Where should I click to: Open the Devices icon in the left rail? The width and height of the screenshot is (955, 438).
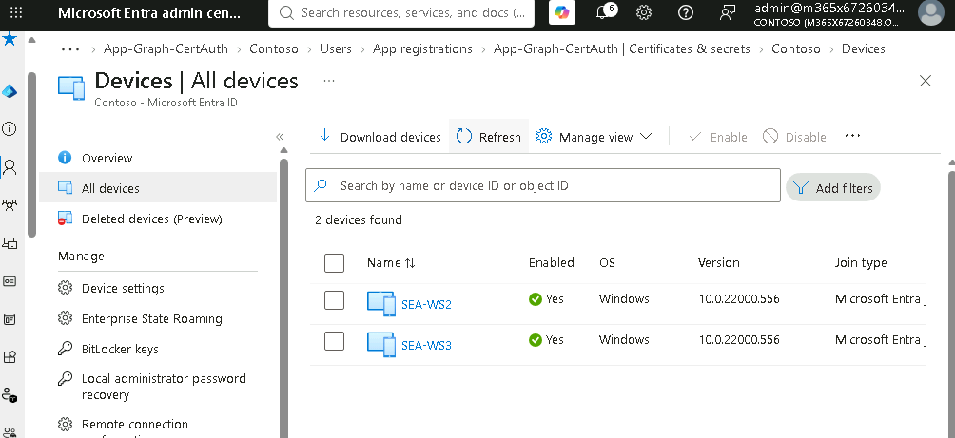pyautogui.click(x=10, y=243)
